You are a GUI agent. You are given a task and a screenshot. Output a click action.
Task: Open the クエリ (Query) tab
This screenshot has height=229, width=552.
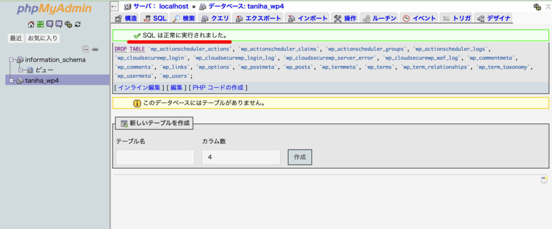(215, 19)
